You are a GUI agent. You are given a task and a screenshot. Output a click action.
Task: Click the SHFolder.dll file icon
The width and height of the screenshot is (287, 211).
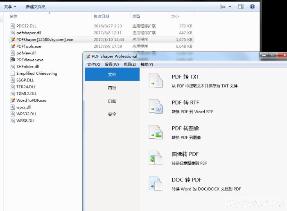[13, 67]
